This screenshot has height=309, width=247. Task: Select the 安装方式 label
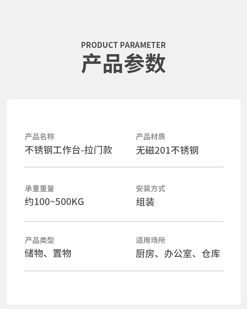coord(151,188)
